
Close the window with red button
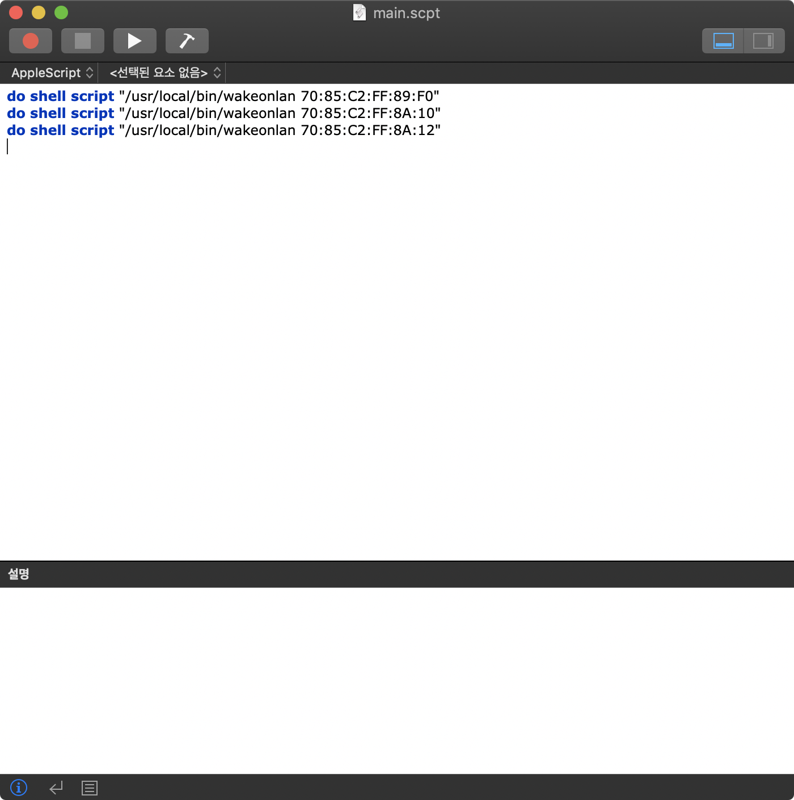click(16, 12)
